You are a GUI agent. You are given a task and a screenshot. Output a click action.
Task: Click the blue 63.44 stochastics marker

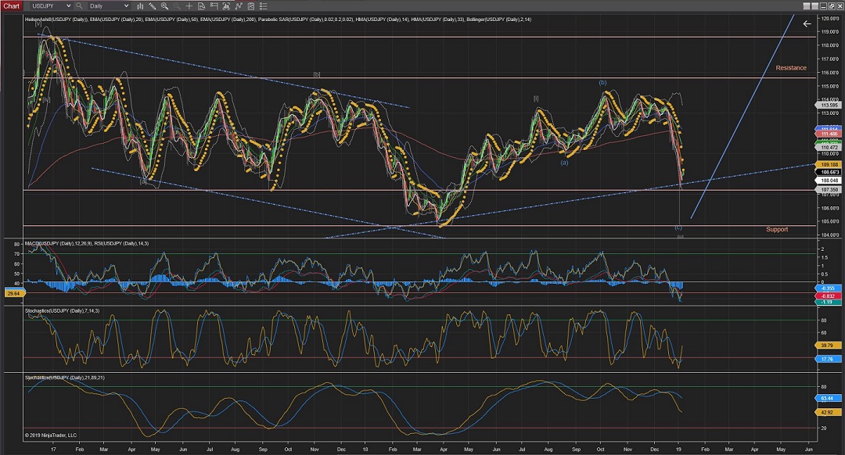(829, 399)
